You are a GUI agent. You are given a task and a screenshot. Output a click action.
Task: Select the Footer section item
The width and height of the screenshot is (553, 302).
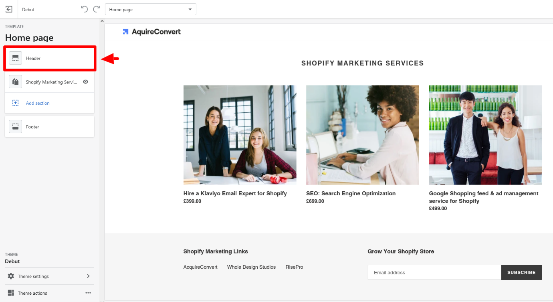click(49, 127)
